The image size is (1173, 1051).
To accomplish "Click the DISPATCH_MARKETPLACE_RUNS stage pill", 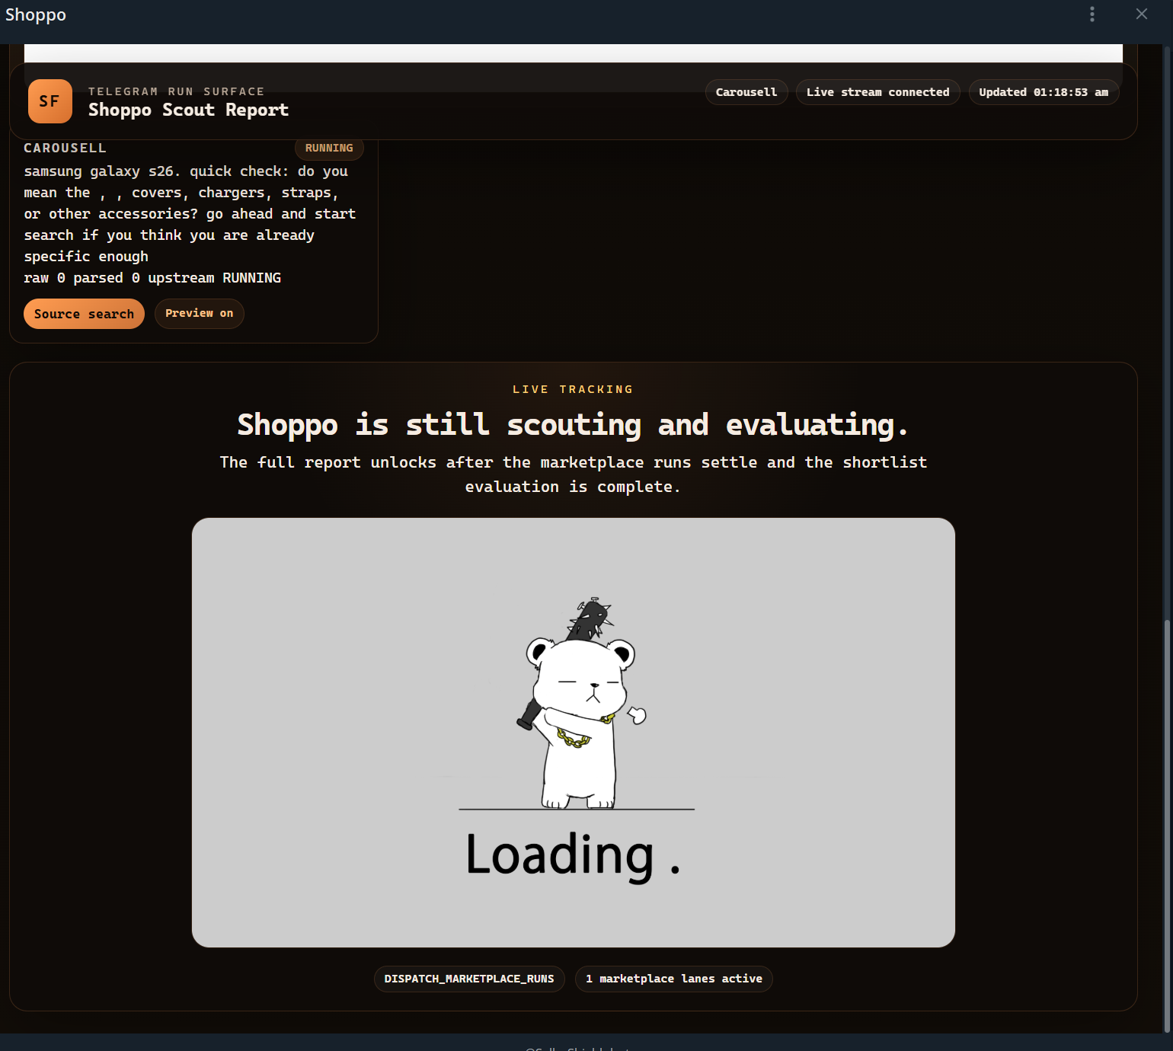I will [469, 979].
